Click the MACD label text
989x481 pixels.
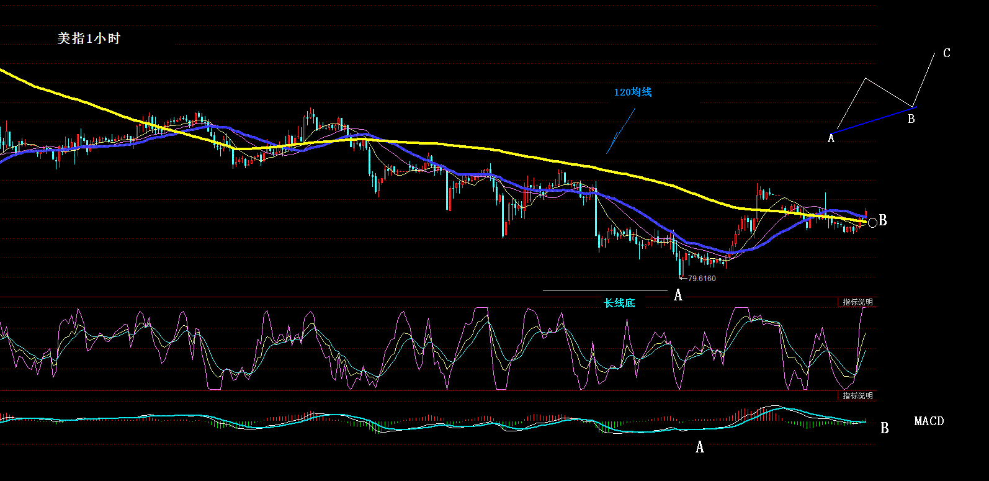coord(929,421)
